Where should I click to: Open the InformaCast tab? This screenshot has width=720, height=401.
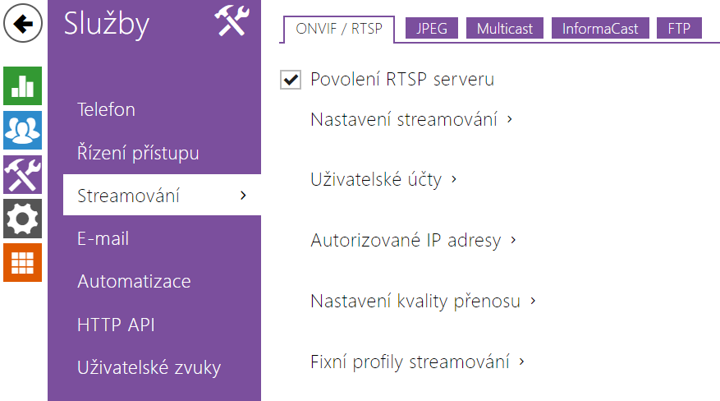coord(600,29)
